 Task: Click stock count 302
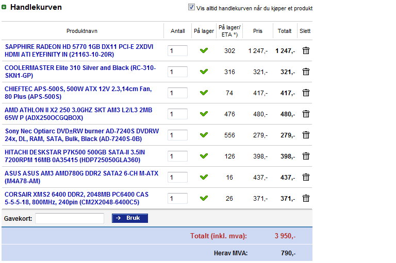[229, 51]
